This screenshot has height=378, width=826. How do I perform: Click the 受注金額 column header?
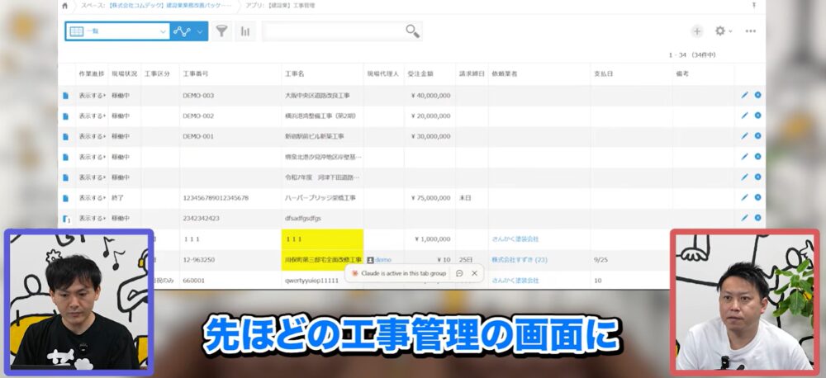coord(420,73)
